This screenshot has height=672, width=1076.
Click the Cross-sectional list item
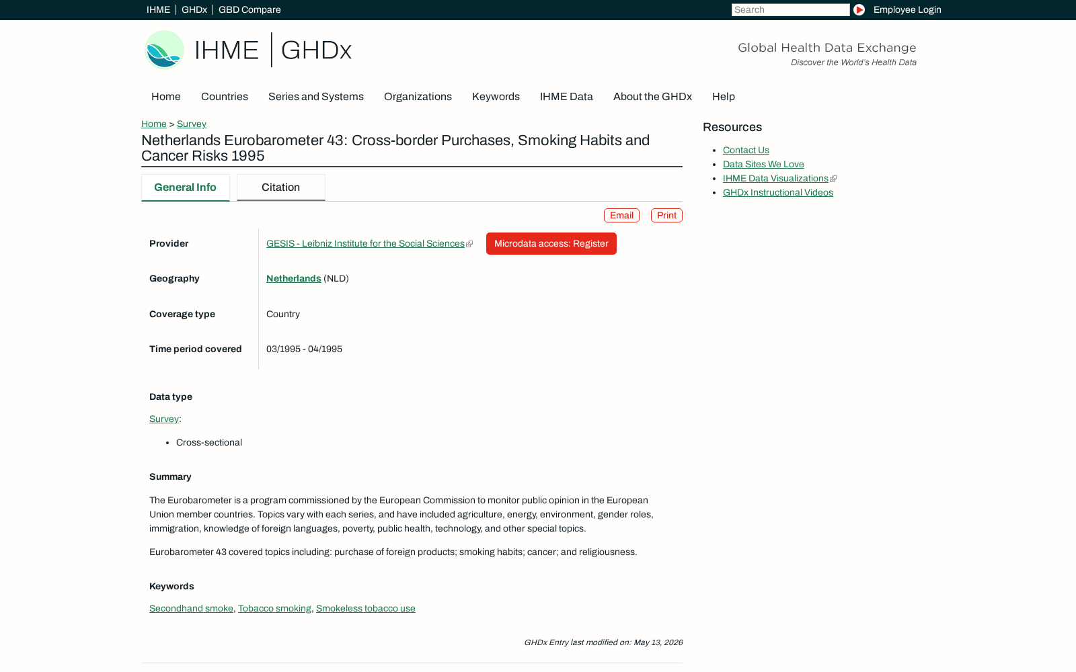coord(209,442)
